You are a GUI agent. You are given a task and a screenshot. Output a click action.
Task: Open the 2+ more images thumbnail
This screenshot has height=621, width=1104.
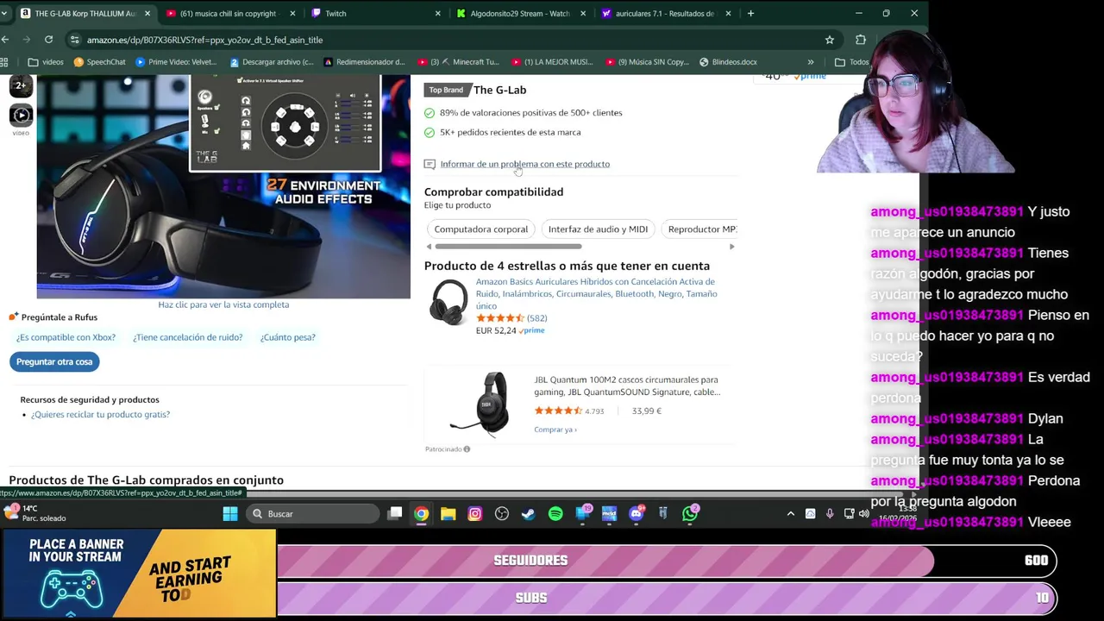coord(21,85)
